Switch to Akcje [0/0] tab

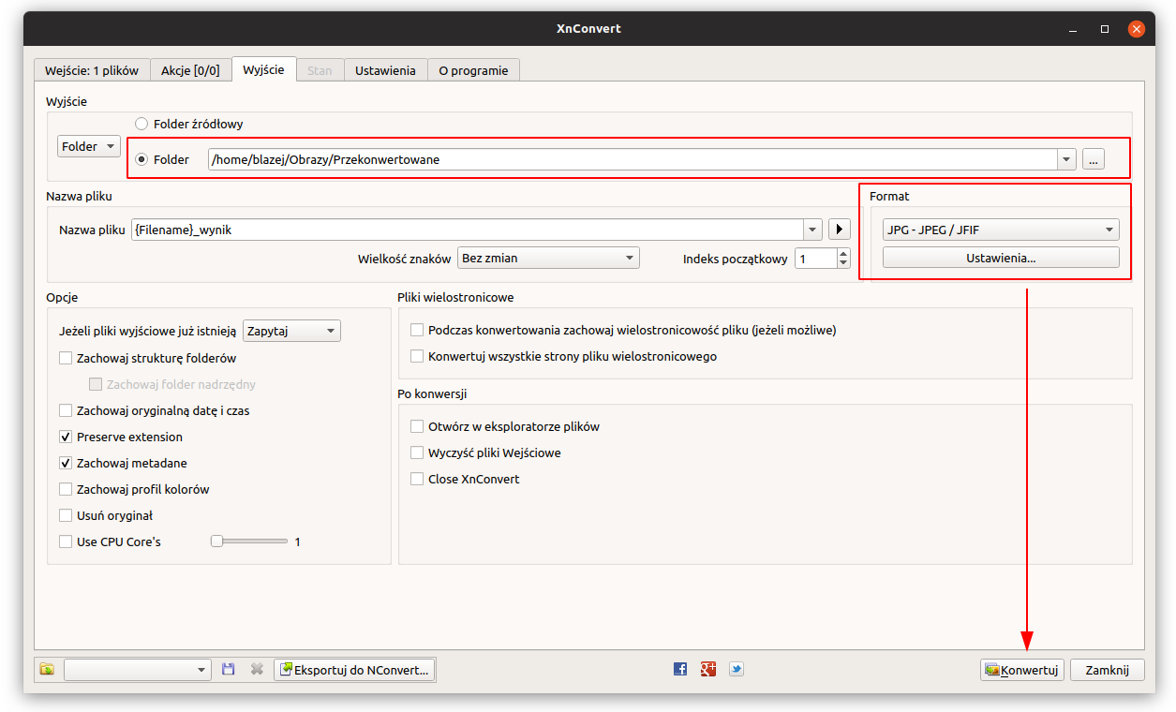click(x=190, y=70)
